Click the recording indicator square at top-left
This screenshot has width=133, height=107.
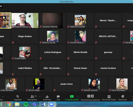tap(1, 6)
